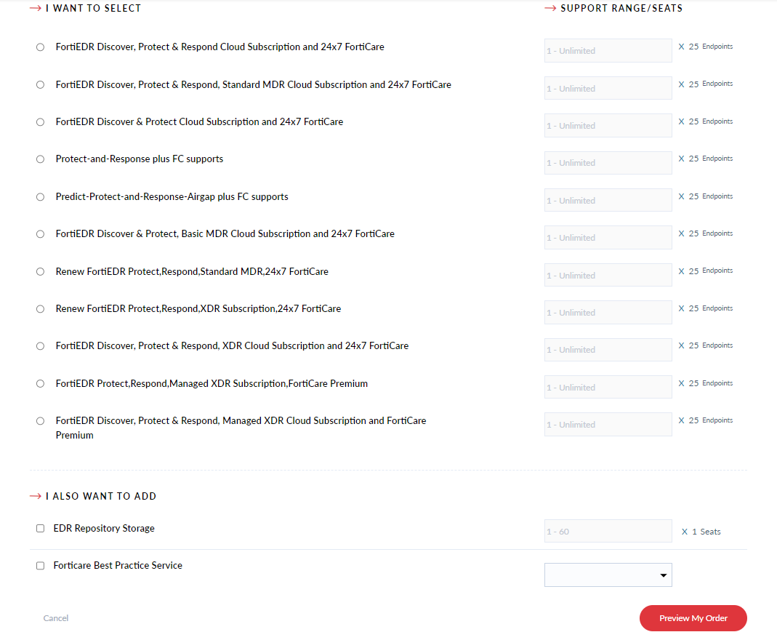The height and width of the screenshot is (632, 777).
Task: Click the Cancel link
Action: click(x=55, y=617)
